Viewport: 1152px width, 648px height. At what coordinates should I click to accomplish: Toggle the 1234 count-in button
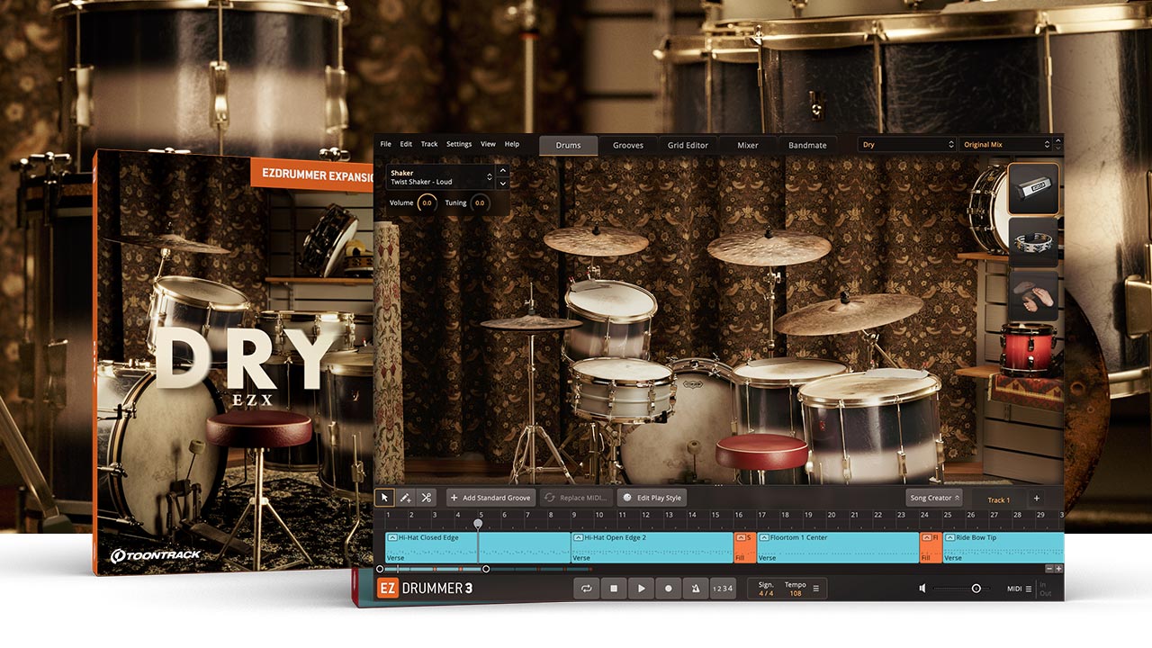[723, 589]
